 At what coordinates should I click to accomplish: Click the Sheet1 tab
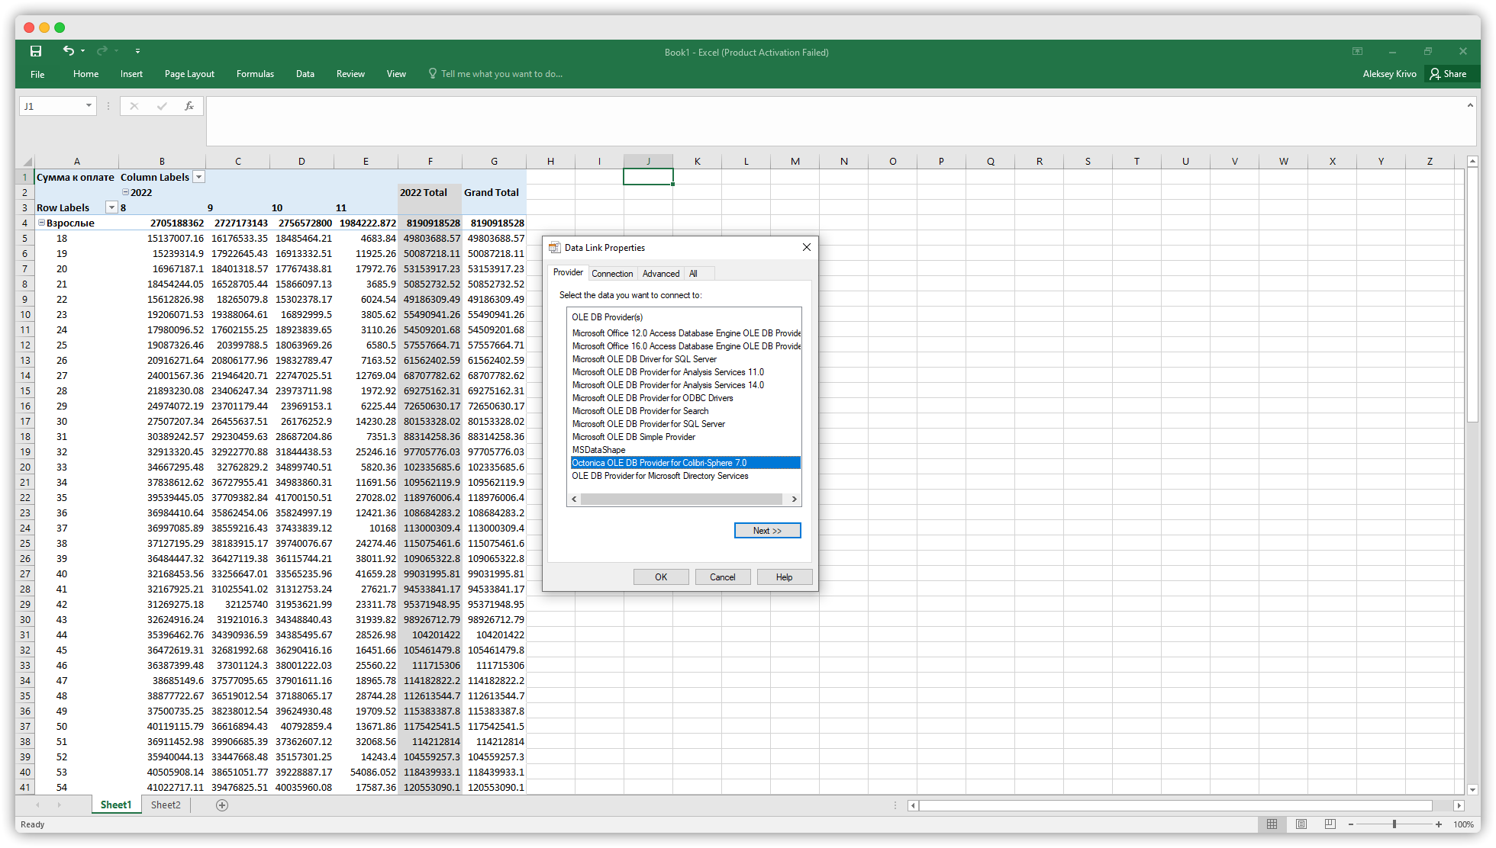116,805
